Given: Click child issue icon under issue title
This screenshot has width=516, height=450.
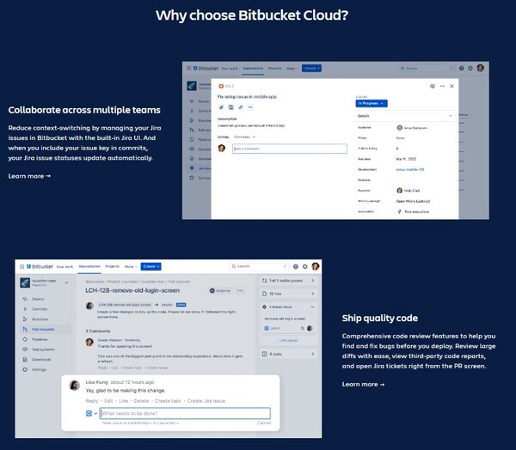Looking at the screenshot, I should (231, 107).
